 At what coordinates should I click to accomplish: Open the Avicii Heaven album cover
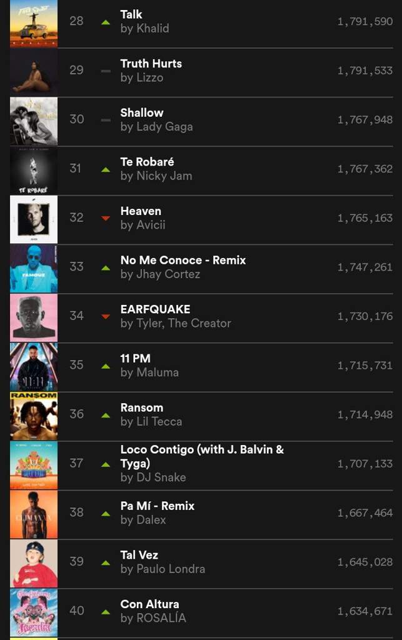click(x=34, y=219)
